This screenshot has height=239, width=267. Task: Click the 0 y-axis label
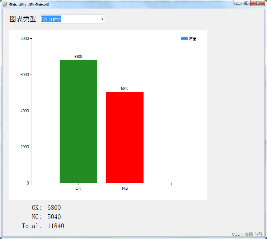(28, 183)
